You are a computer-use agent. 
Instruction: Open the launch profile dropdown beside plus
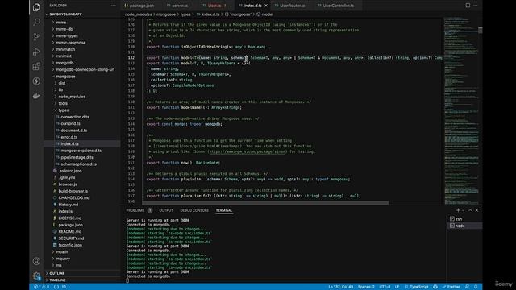pos(463,210)
